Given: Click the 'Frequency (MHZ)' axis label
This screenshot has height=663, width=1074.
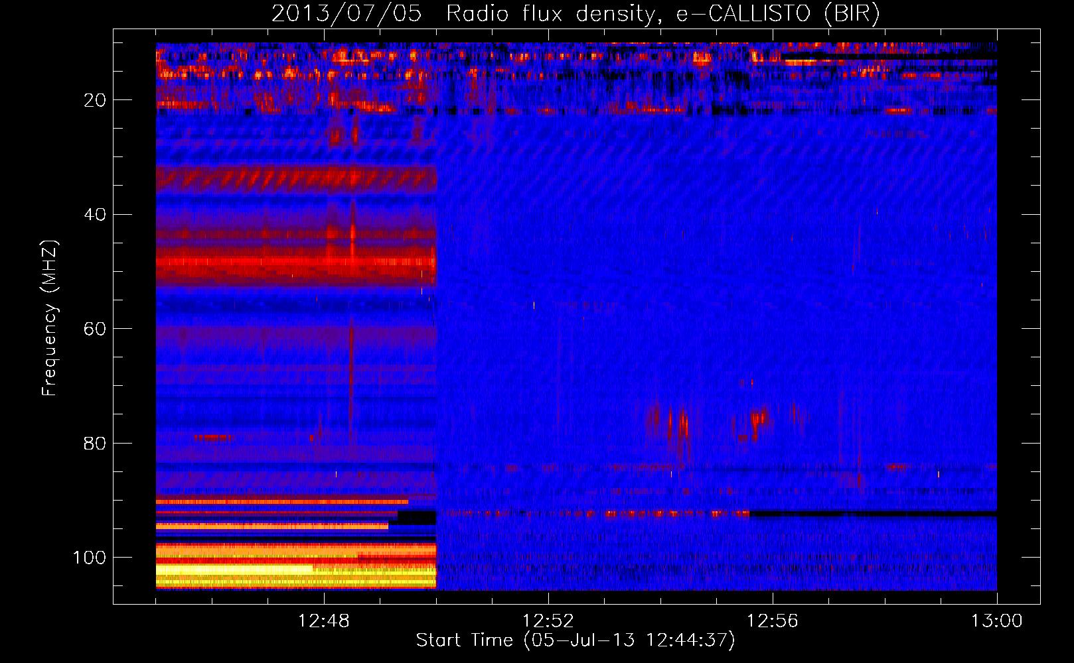Looking at the screenshot, I should tap(50, 318).
